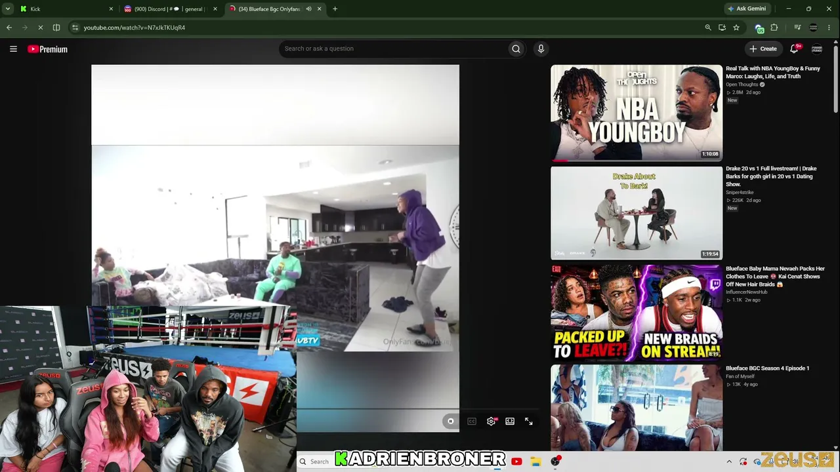Image resolution: width=840 pixels, height=472 pixels.
Task: Open the Chrome three-dot menu
Action: click(829, 28)
